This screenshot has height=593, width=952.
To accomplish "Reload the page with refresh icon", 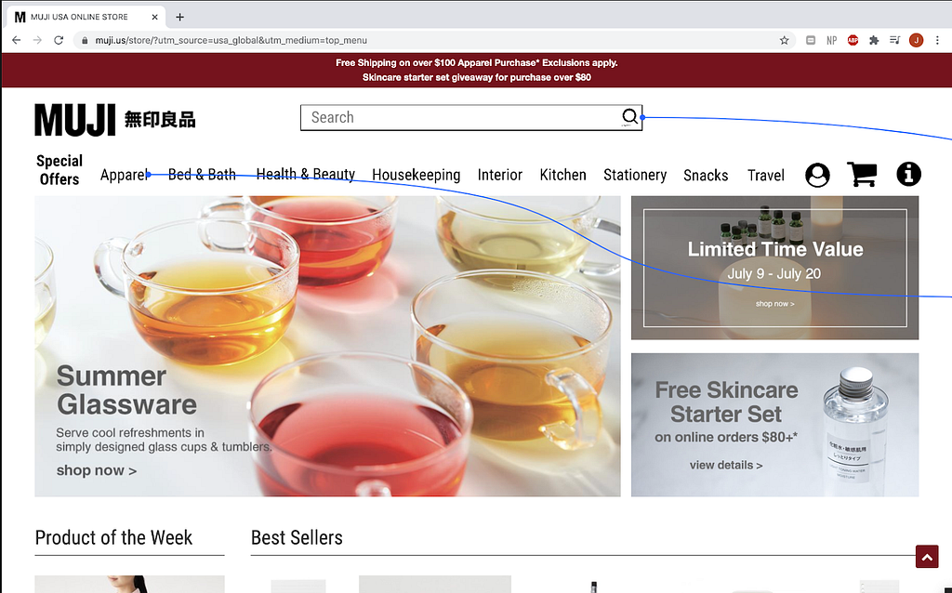I will click(x=59, y=40).
